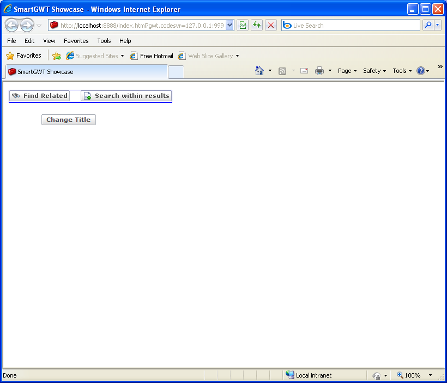Click the Home icon in command bar
447x383 pixels.
click(x=259, y=71)
